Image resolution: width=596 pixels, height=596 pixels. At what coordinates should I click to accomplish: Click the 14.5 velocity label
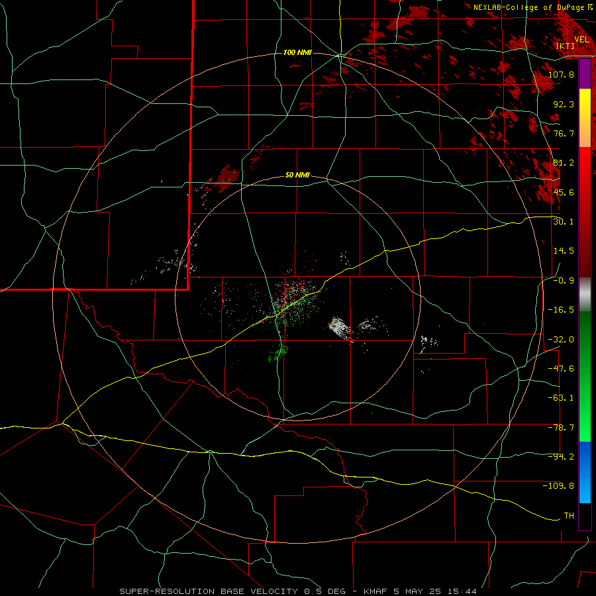564,251
